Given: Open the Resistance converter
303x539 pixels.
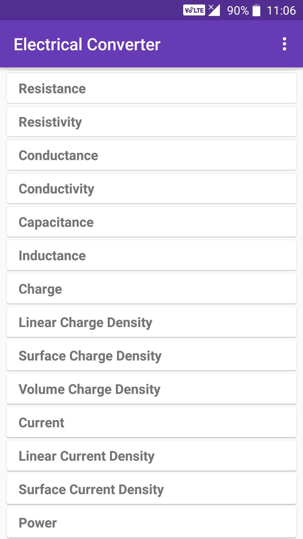Looking at the screenshot, I should 151,88.
